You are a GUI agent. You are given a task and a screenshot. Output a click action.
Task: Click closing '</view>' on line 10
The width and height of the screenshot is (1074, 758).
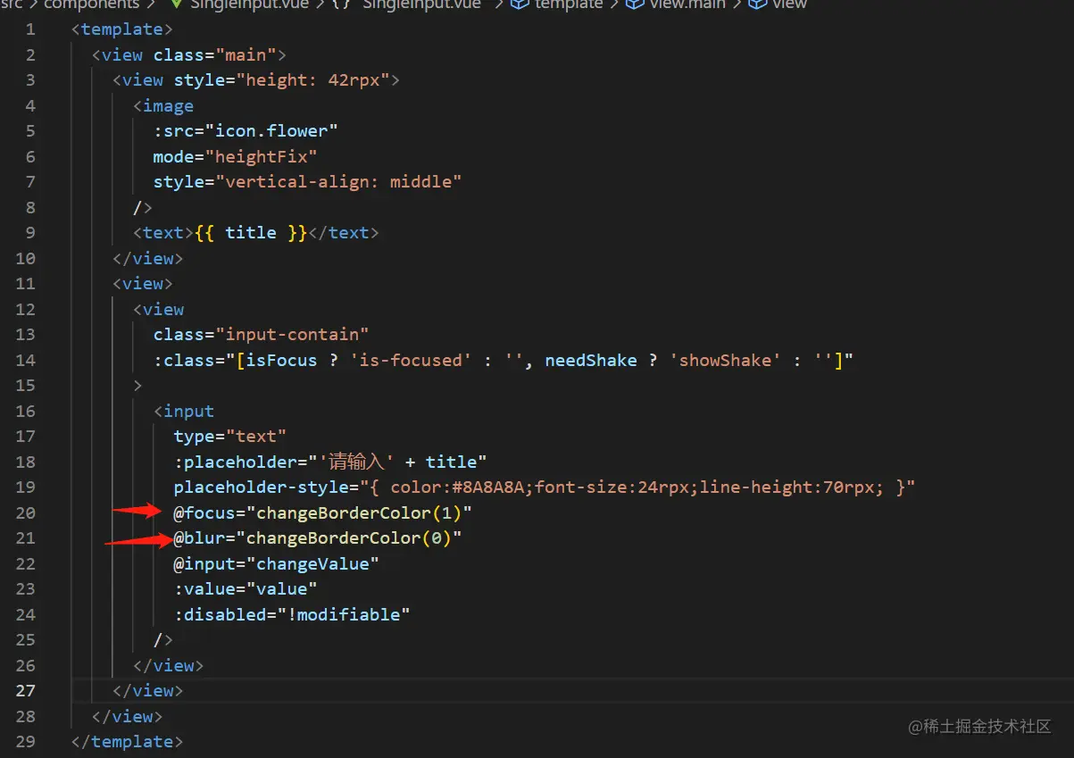click(148, 259)
